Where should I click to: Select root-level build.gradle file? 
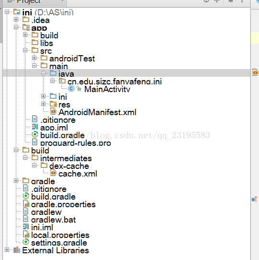[x=53, y=197]
